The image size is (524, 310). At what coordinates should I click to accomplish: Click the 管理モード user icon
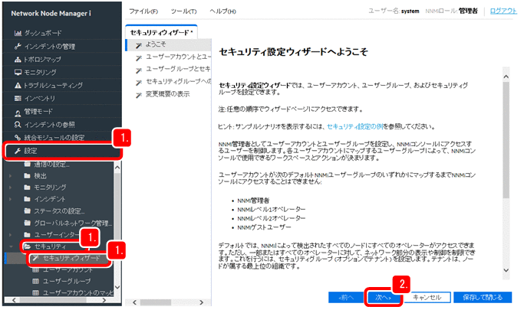pos(18,113)
